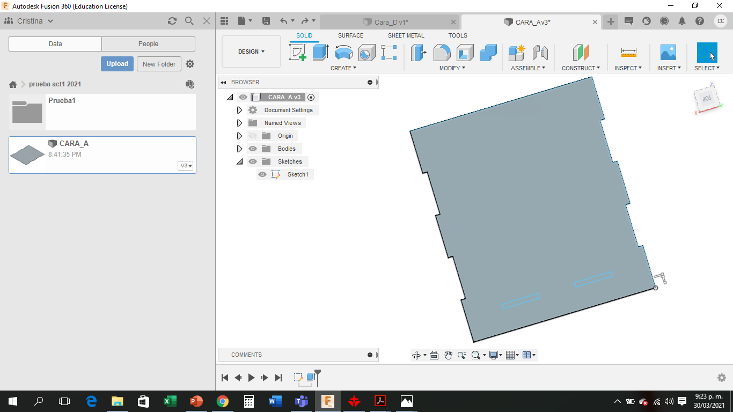
Task: Switch to the People tab
Action: point(148,44)
